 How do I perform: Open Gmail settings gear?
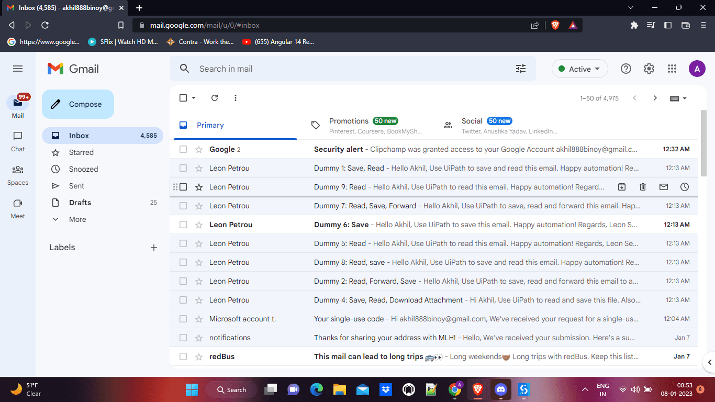click(x=649, y=69)
